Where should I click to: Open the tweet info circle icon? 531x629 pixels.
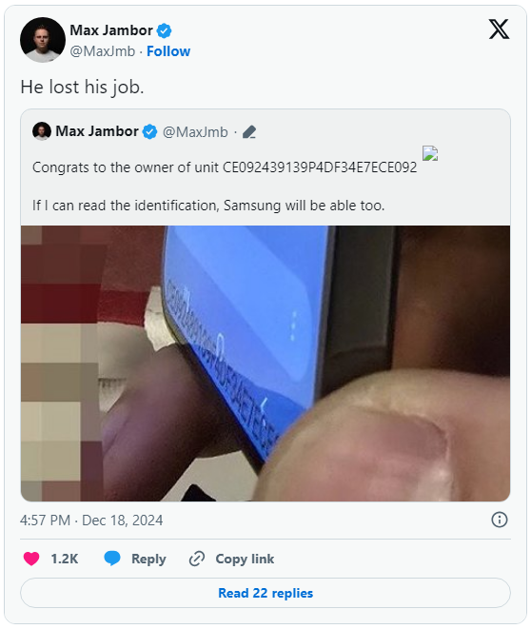pos(500,520)
